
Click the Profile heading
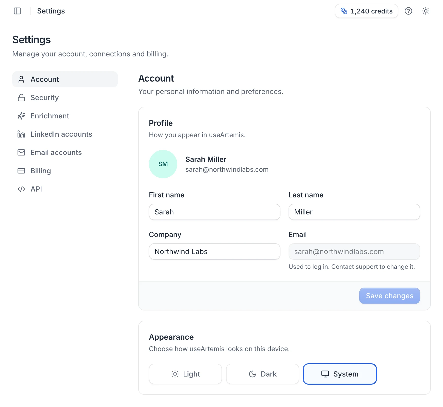[161, 123]
